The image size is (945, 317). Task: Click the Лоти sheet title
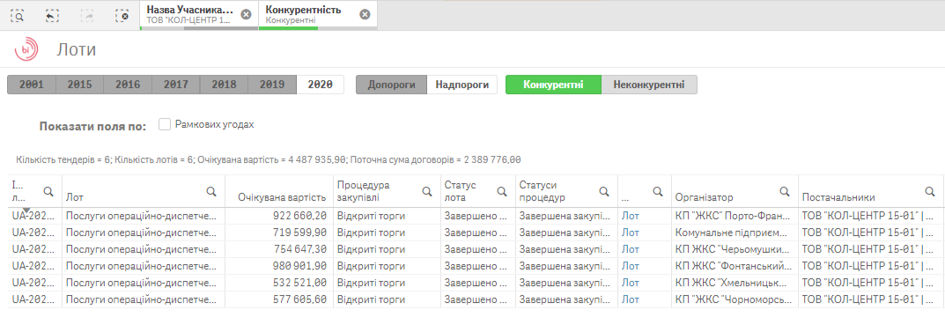(x=76, y=50)
